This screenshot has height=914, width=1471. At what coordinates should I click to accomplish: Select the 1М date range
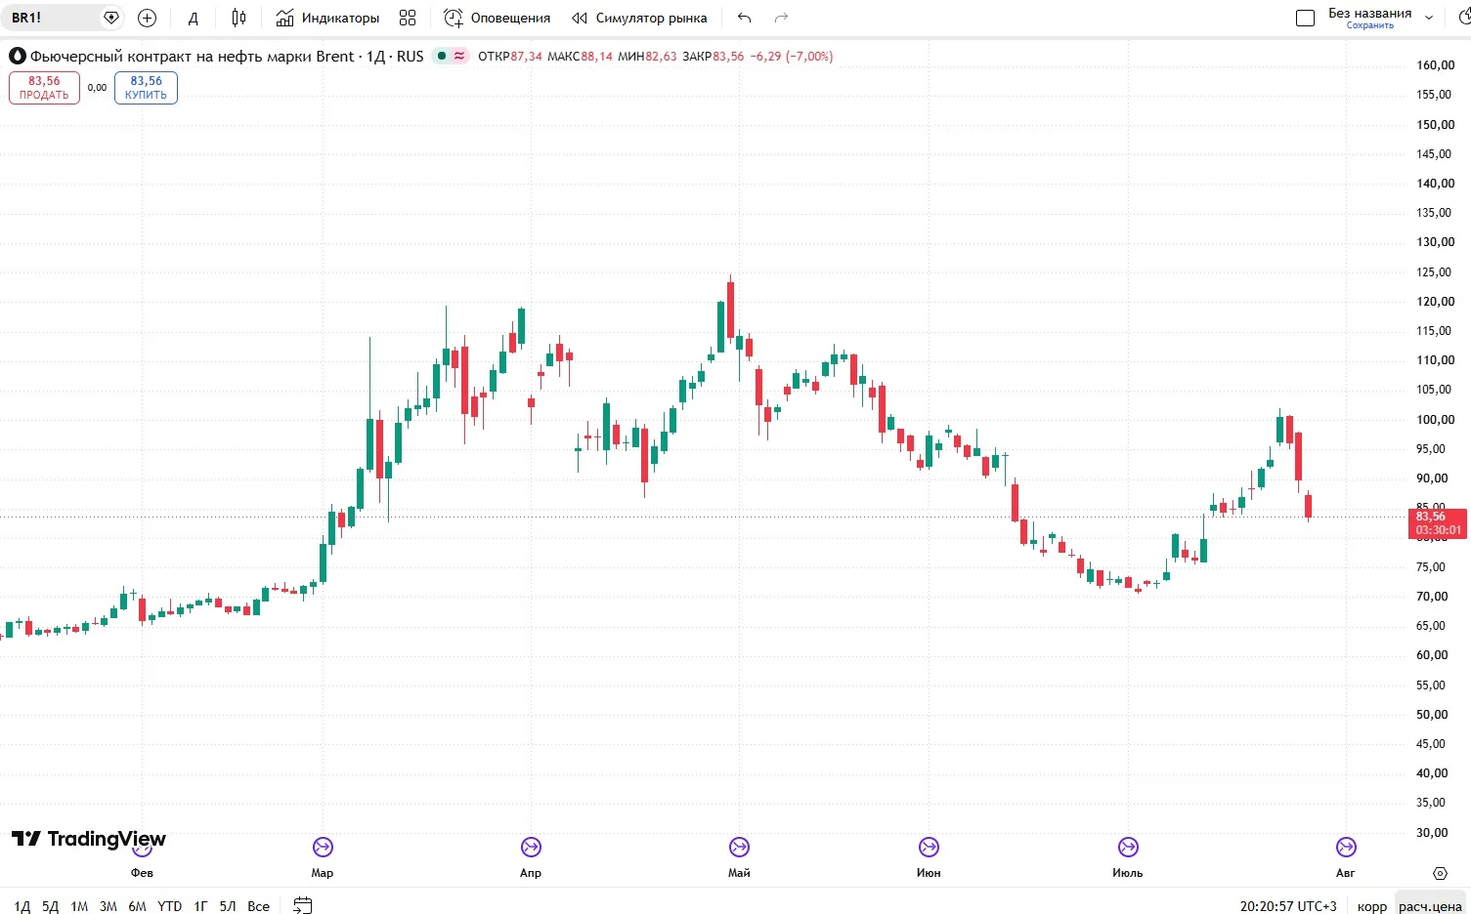(x=79, y=906)
